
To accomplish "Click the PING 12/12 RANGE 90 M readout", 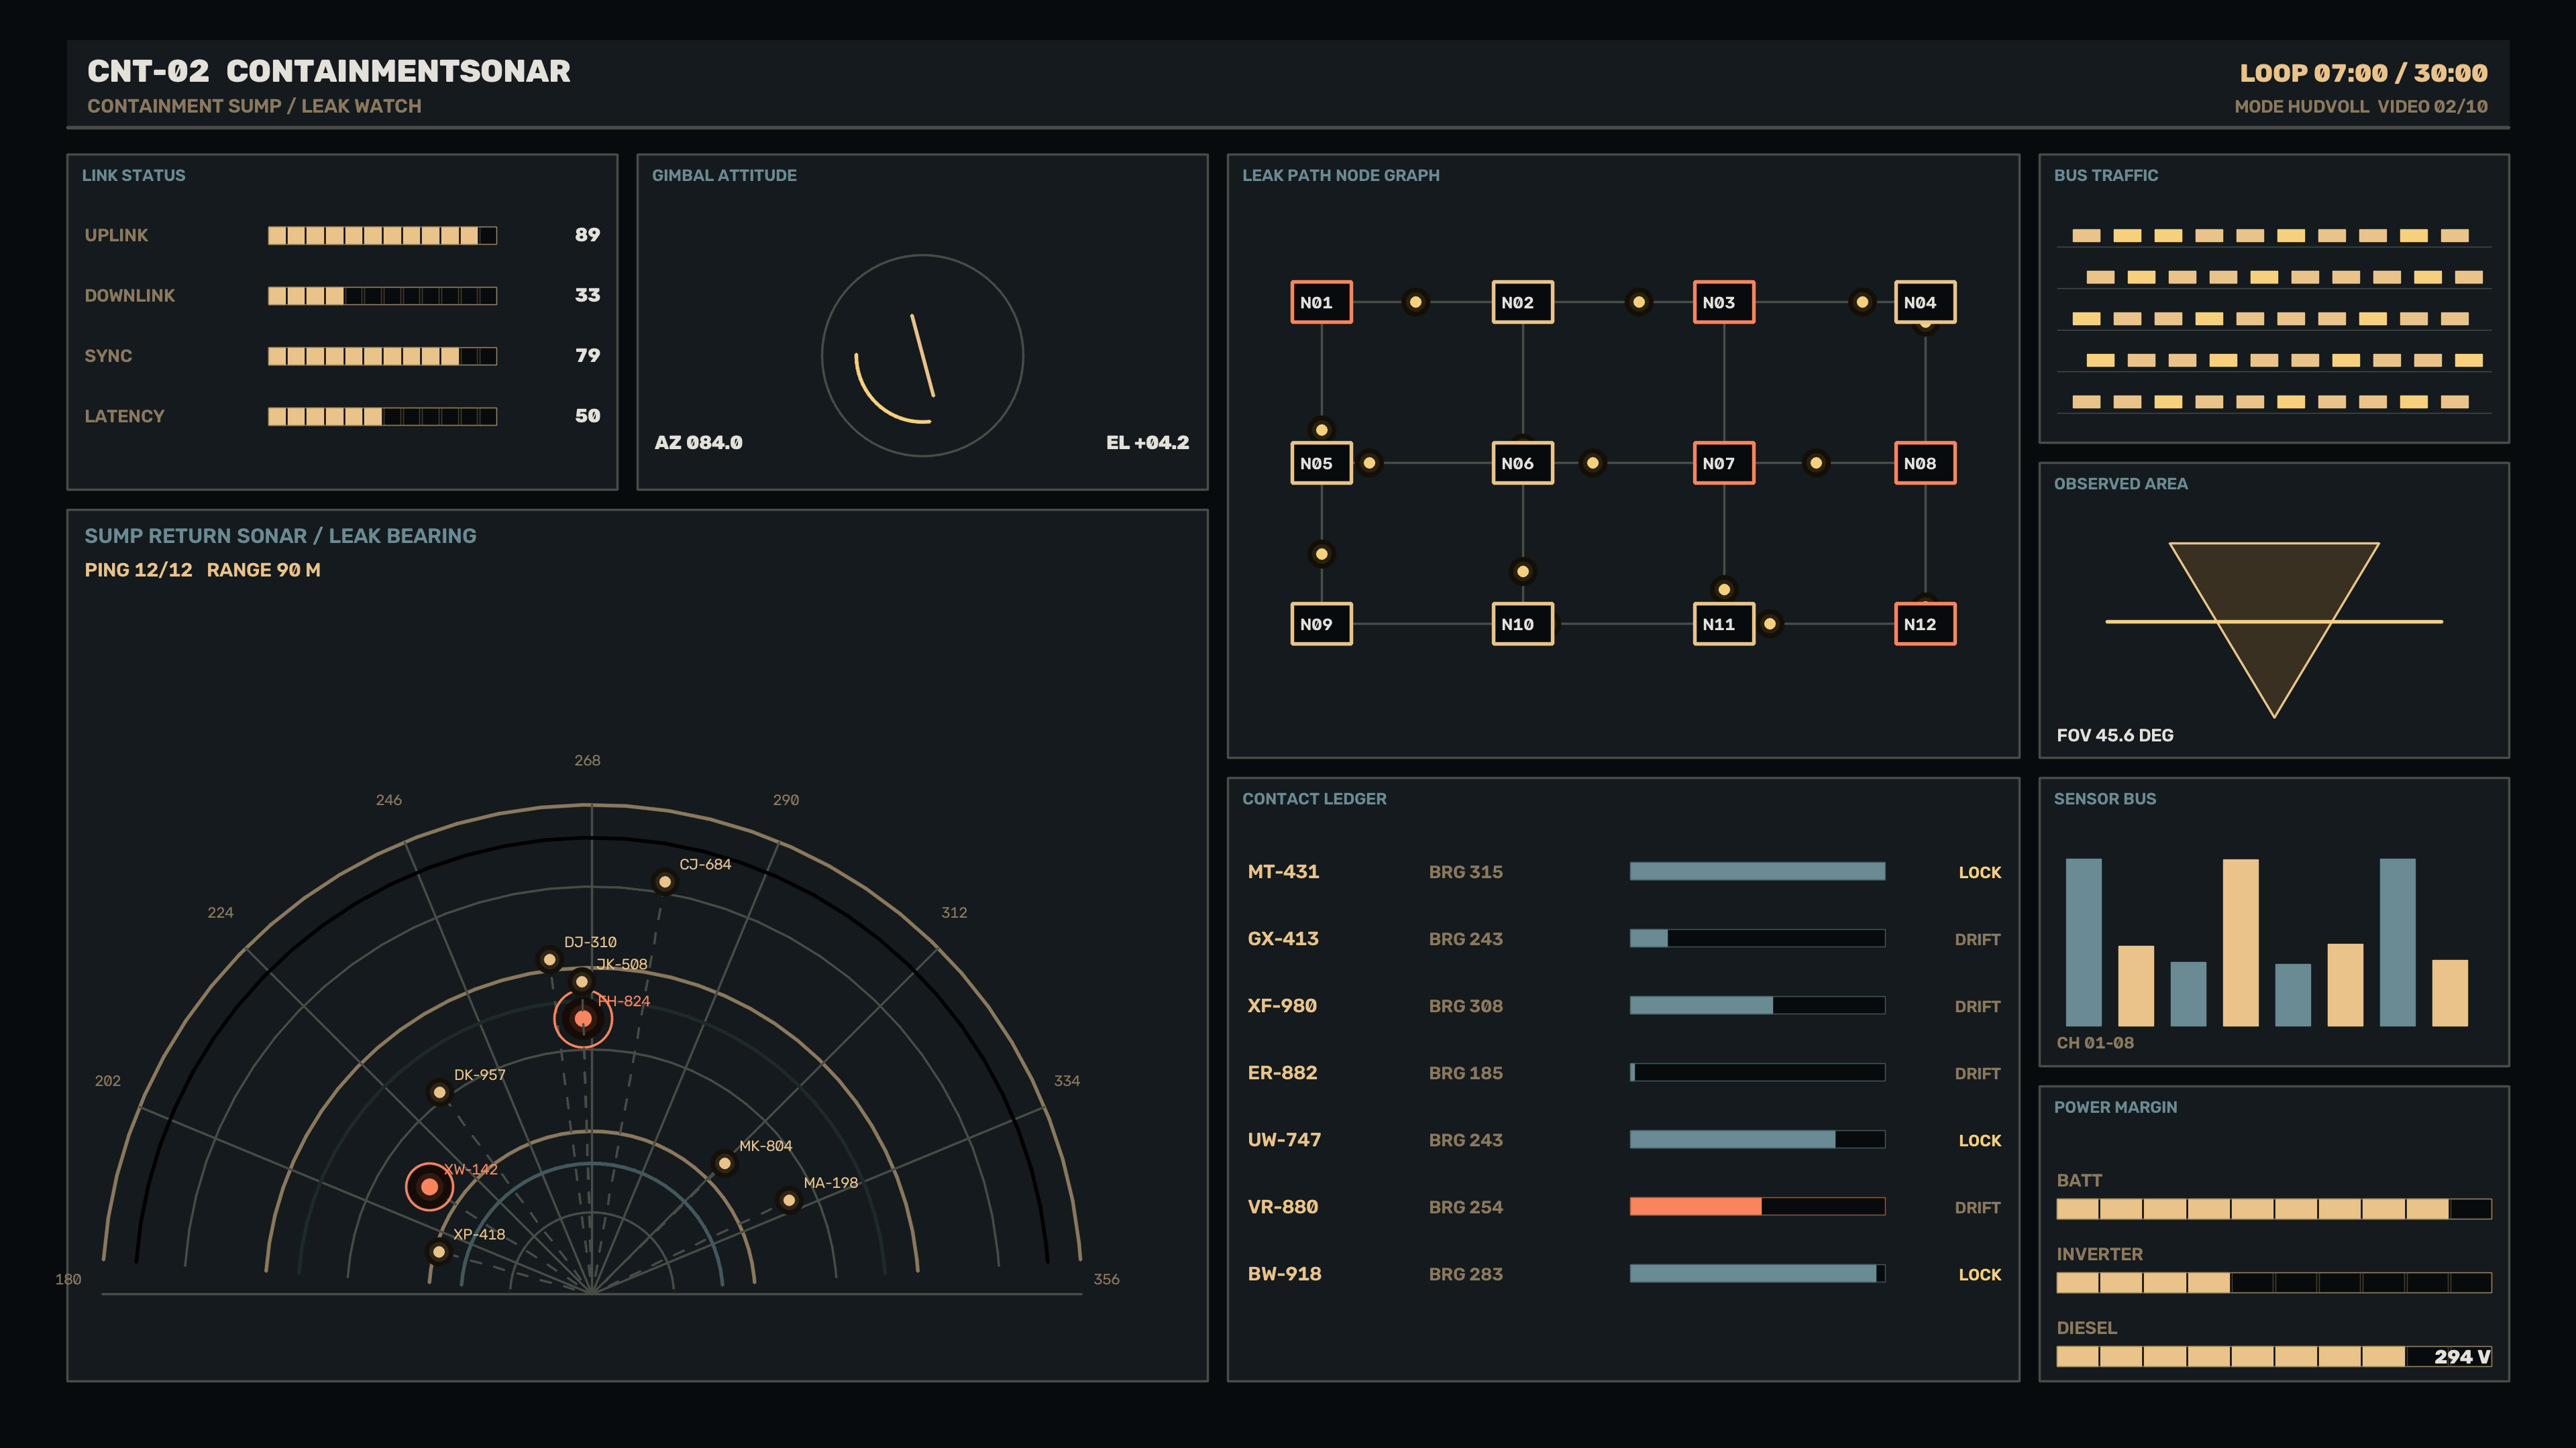I will (x=203, y=570).
